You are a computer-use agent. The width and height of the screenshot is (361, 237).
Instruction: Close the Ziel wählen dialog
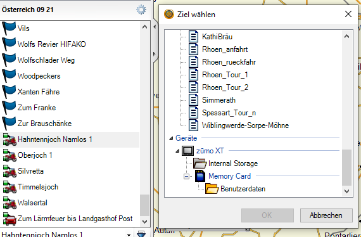point(348,14)
